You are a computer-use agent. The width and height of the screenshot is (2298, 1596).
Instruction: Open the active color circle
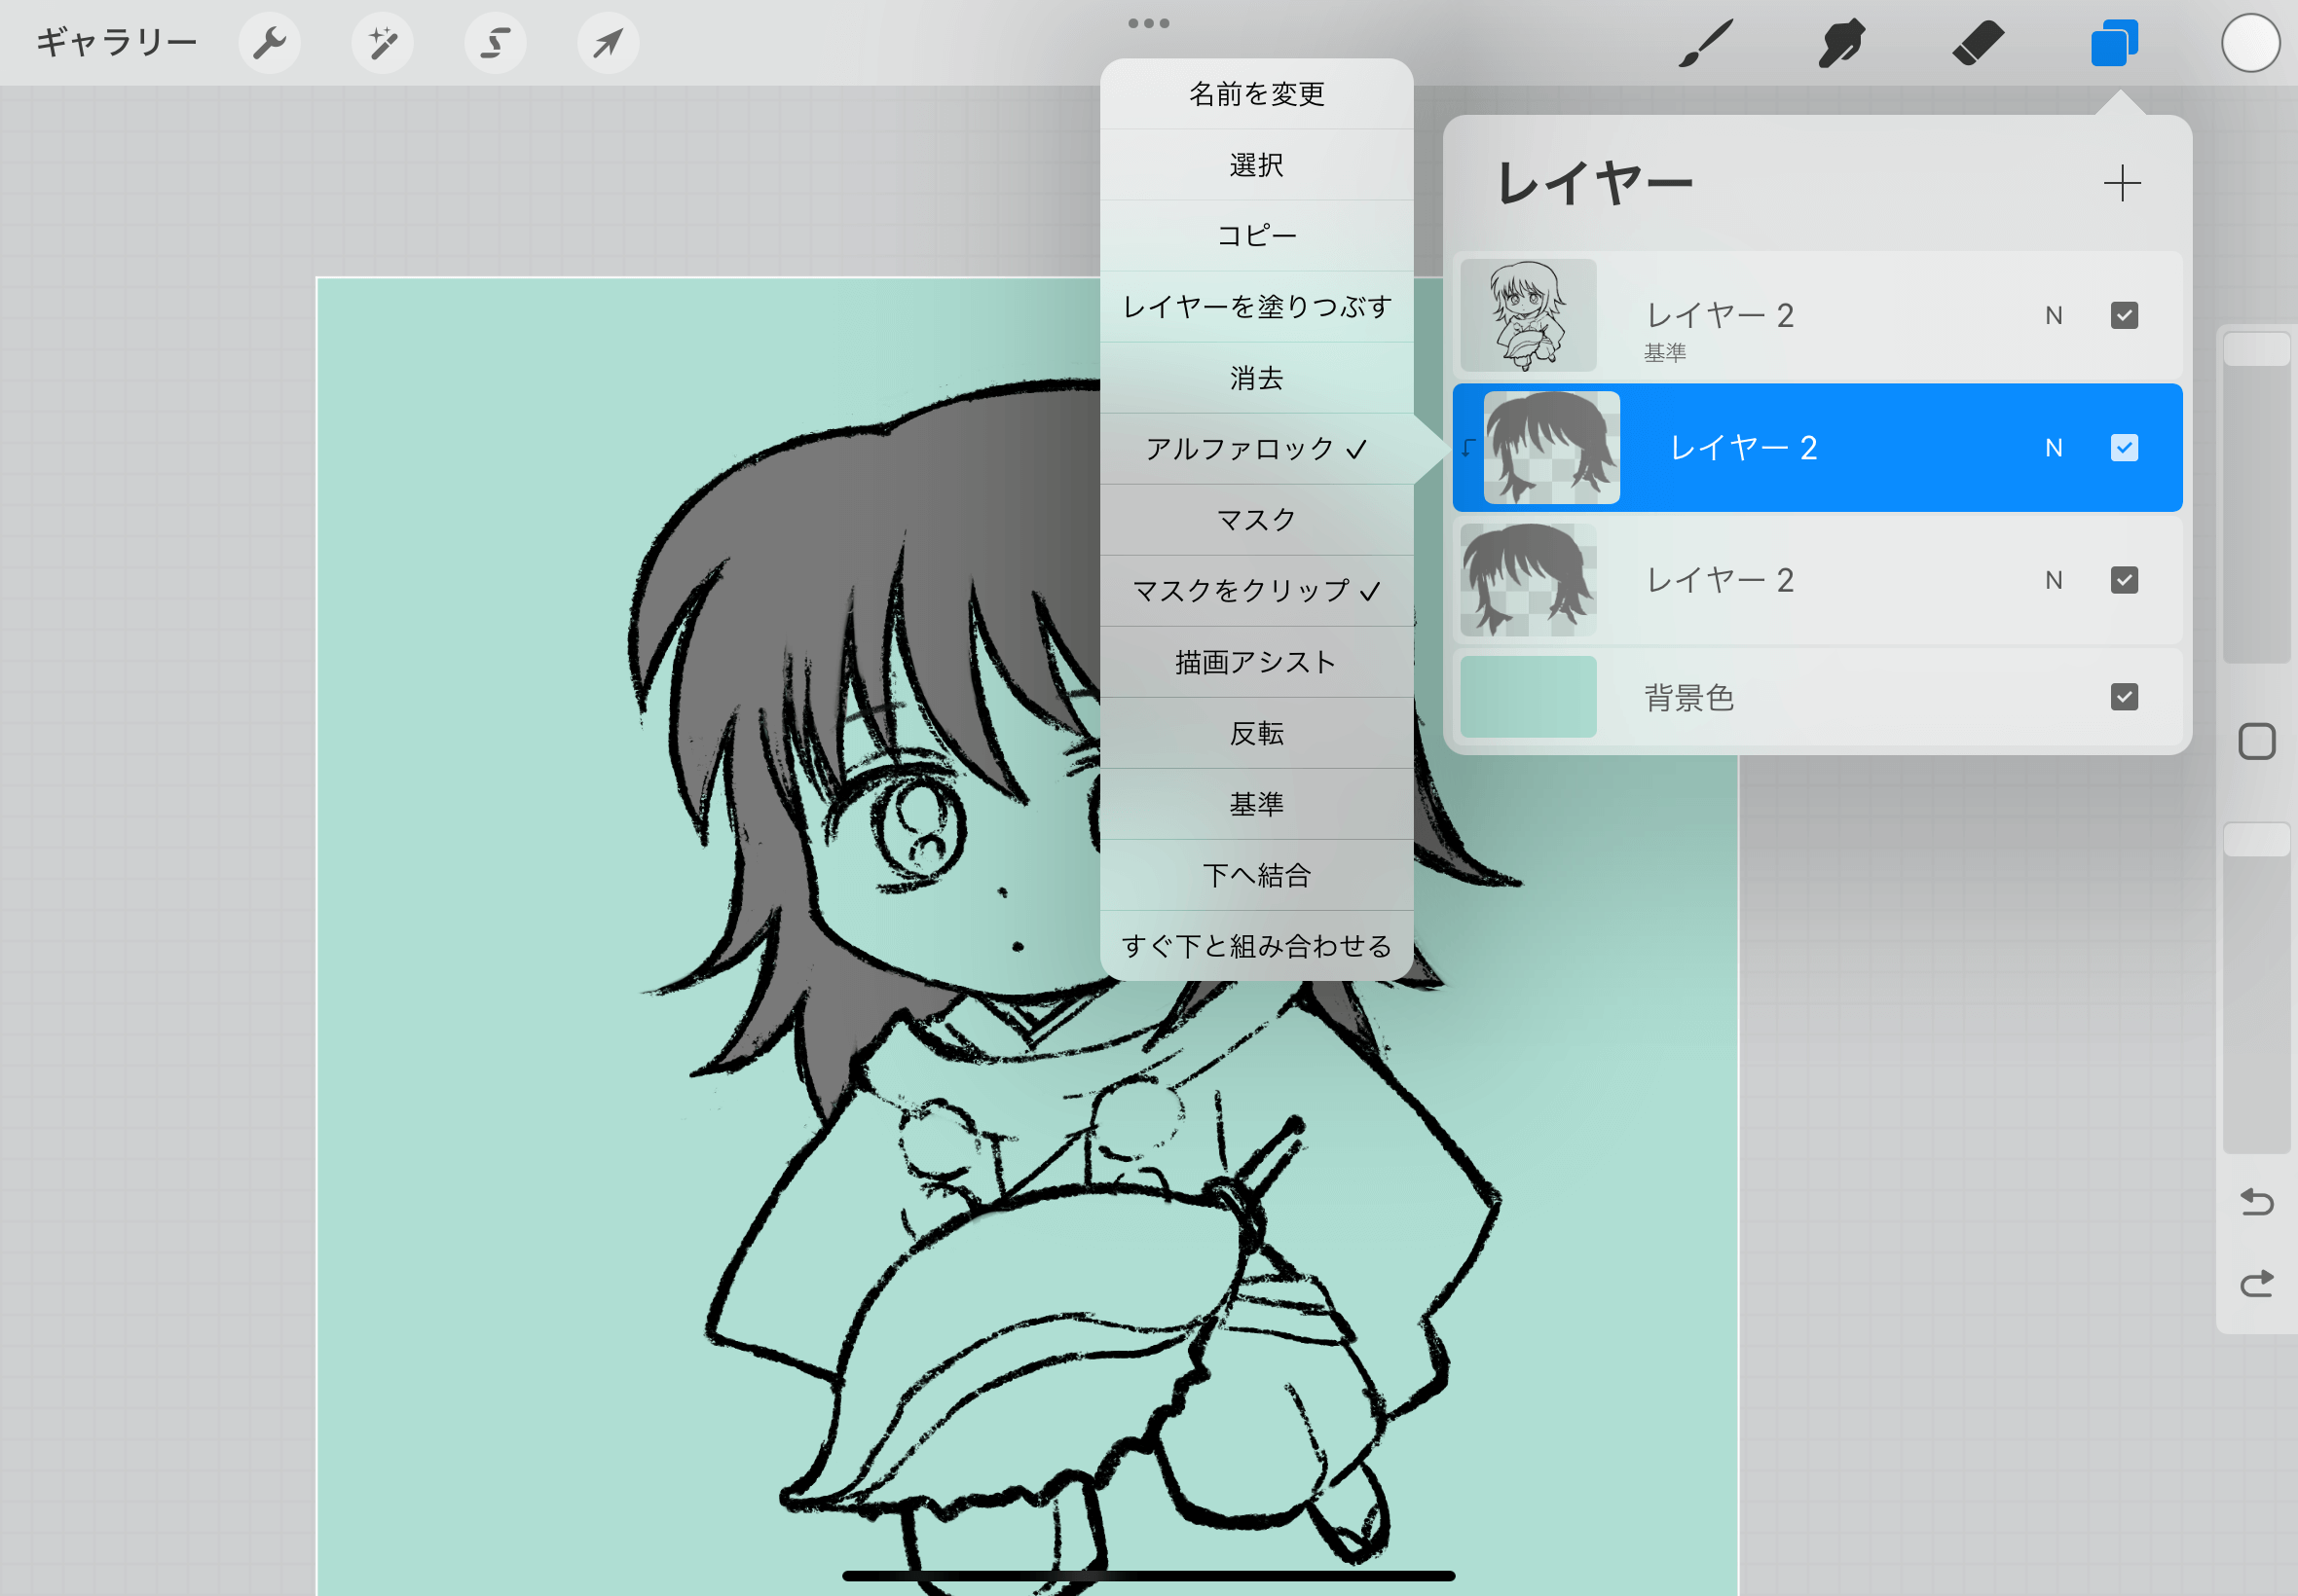pos(2250,43)
